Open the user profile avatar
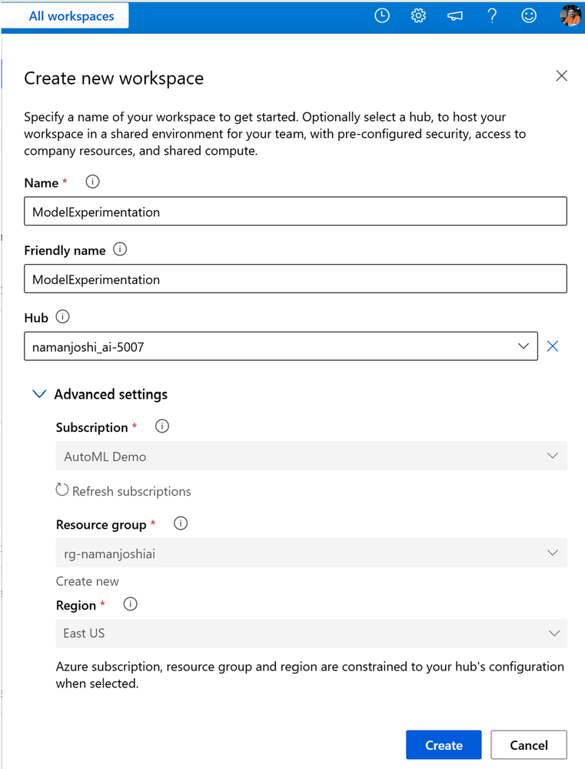 click(570, 15)
